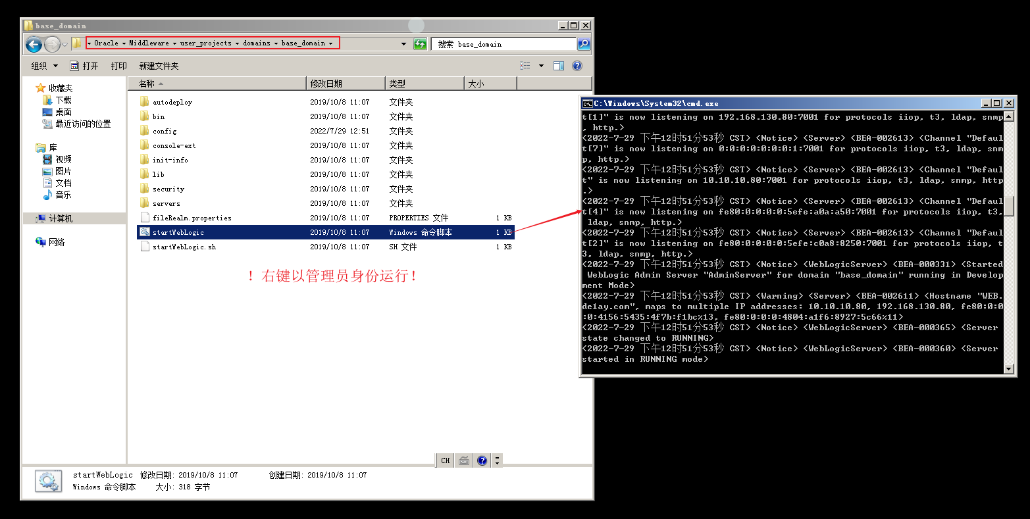Screen dimensions: 1030x519
Task: Select base_domain in the address breadcrumb
Action: click(x=303, y=43)
